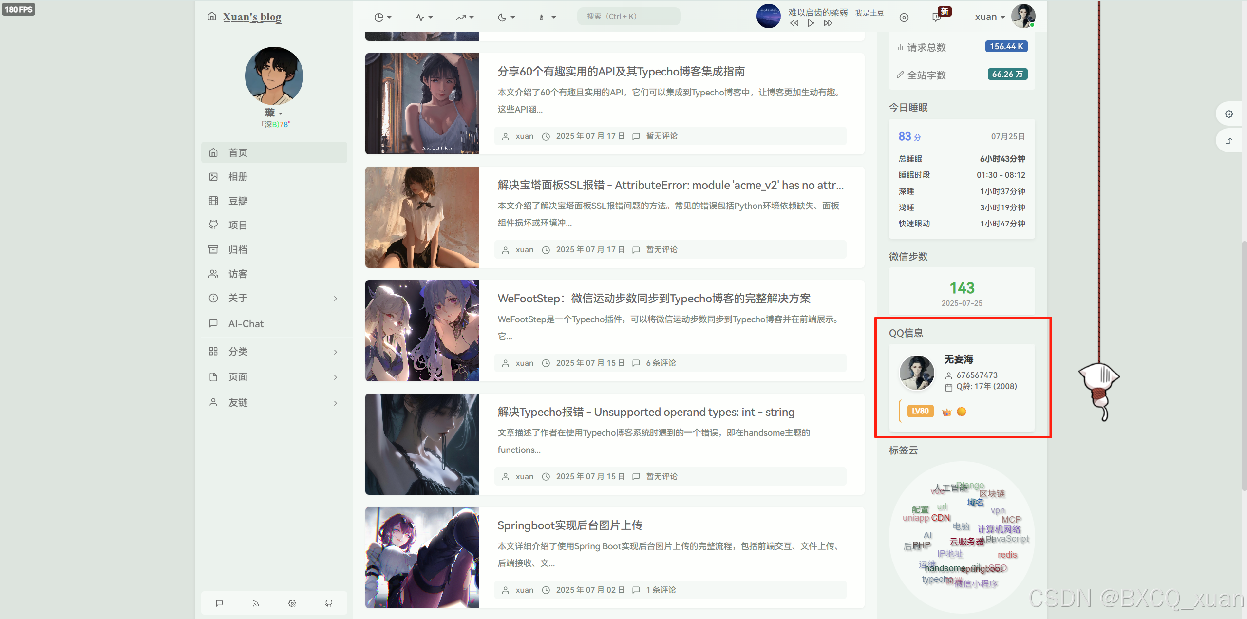Click the QQ avatar of 无妄海
Screen dimensions: 1247x619
click(x=917, y=373)
